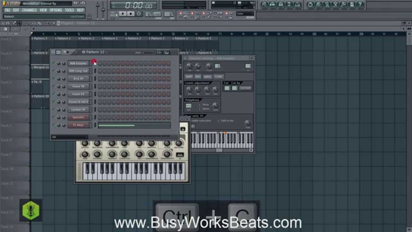Open the Options menu

pyautogui.click(x=56, y=10)
